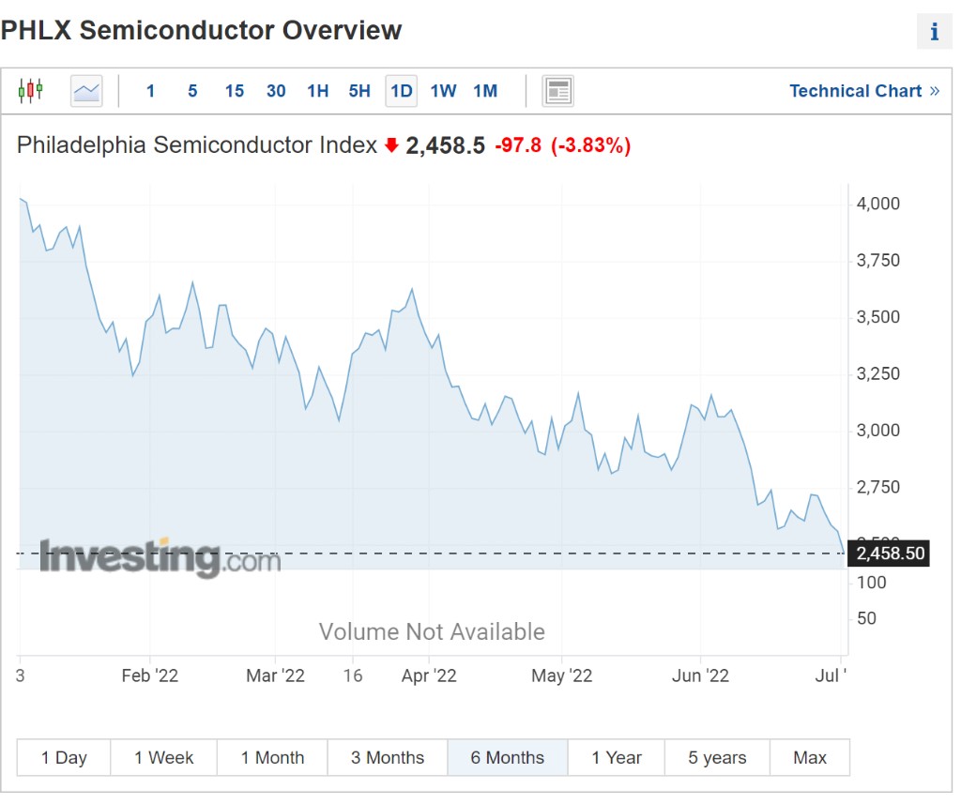Display the Max time range

tap(810, 758)
